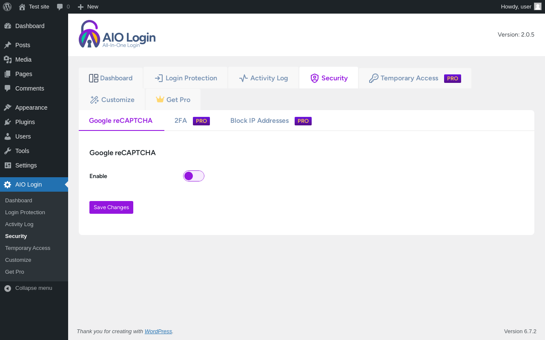The width and height of the screenshot is (545, 340).
Task: Click the Save Changes button
Action: click(x=111, y=207)
